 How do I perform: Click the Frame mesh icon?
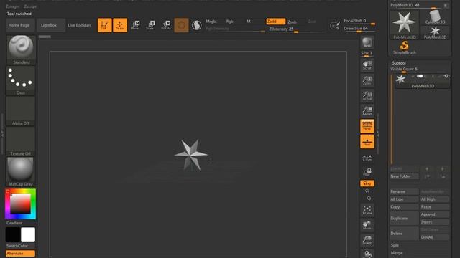367,210
